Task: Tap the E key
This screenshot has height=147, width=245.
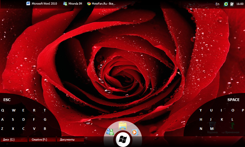Action: coord(23,110)
